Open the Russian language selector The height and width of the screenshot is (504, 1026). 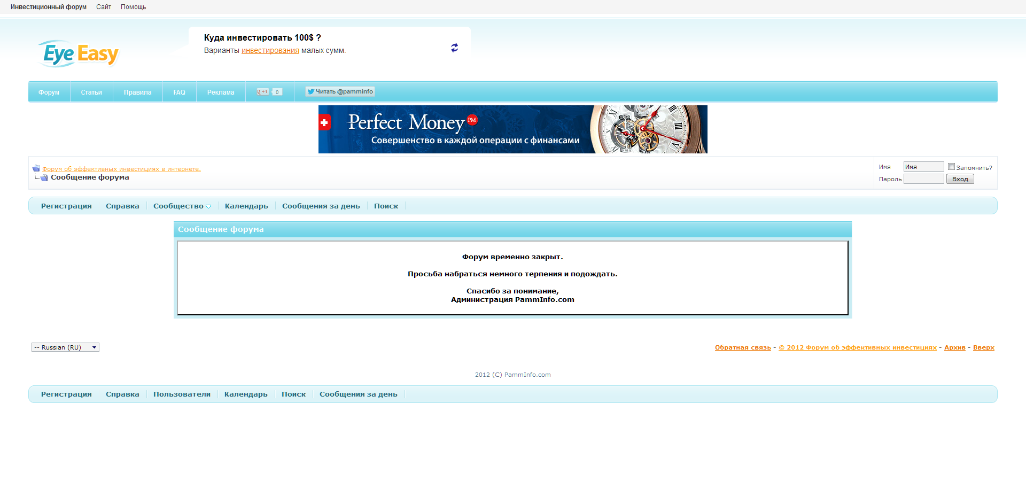65,347
